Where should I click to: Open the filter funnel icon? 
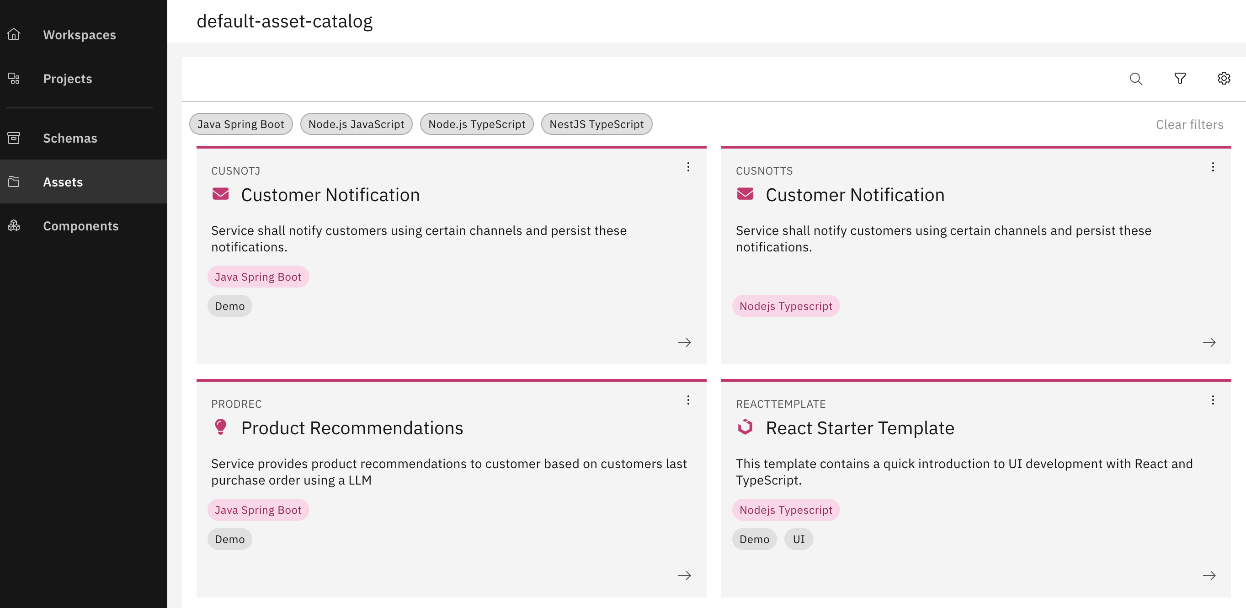[1180, 78]
